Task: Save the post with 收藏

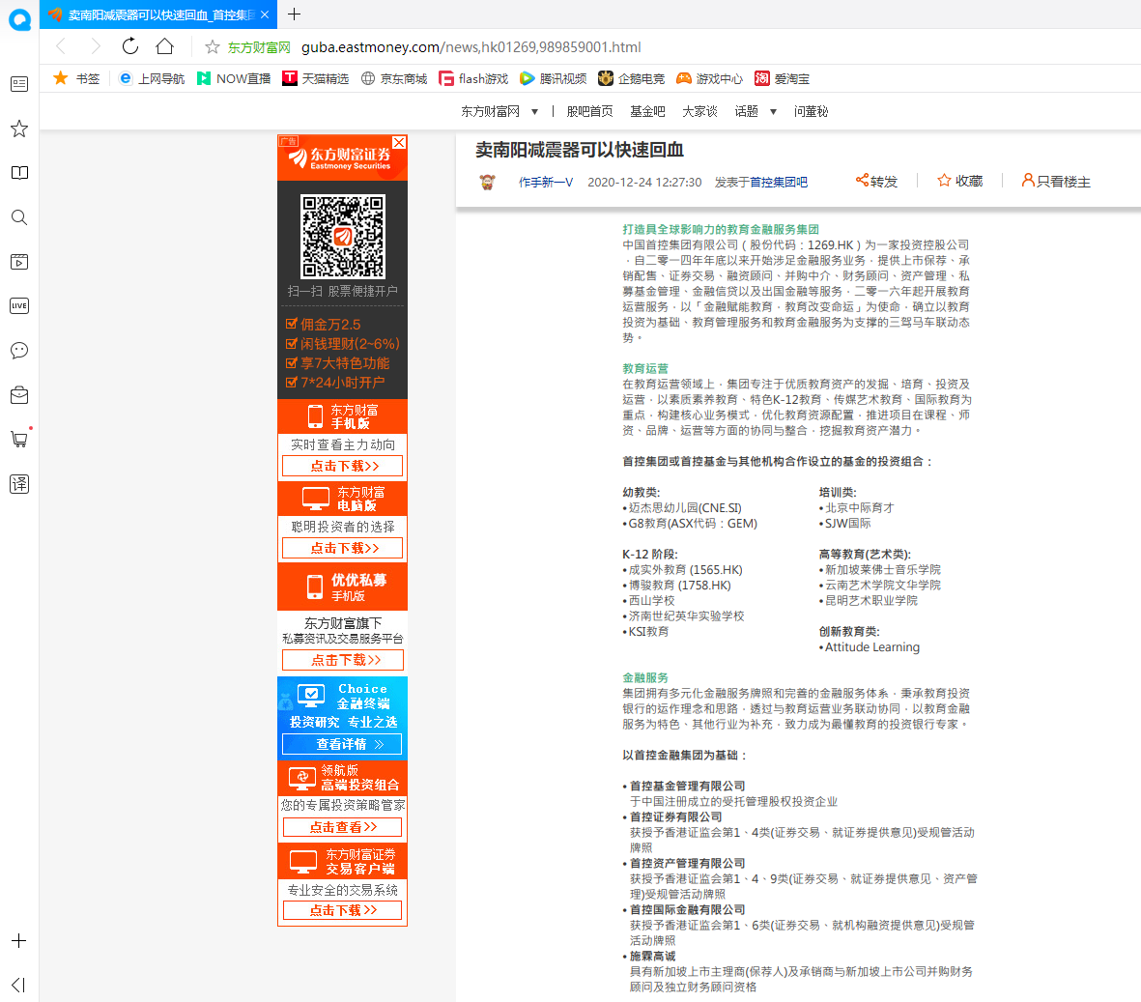Action: click(959, 182)
